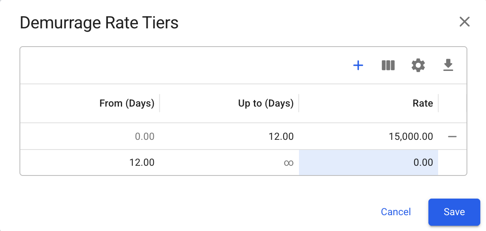The width and height of the screenshot is (486, 231).
Task: Download the rate tiers table
Action: pos(448,65)
